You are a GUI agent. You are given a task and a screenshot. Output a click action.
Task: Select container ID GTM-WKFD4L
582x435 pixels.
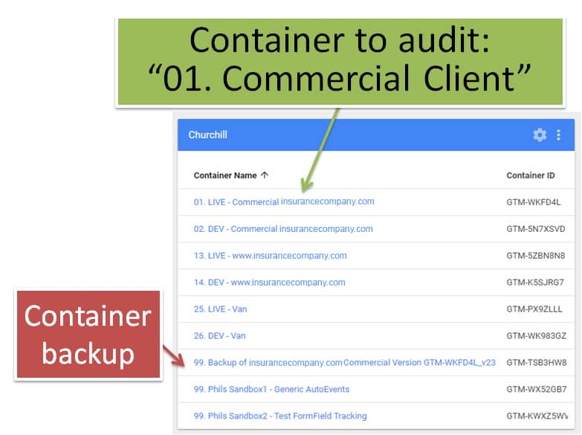[x=533, y=202]
